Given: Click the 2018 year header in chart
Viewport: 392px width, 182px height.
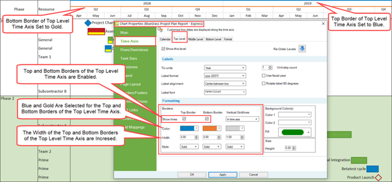Looking at the screenshot, I should [147, 3].
